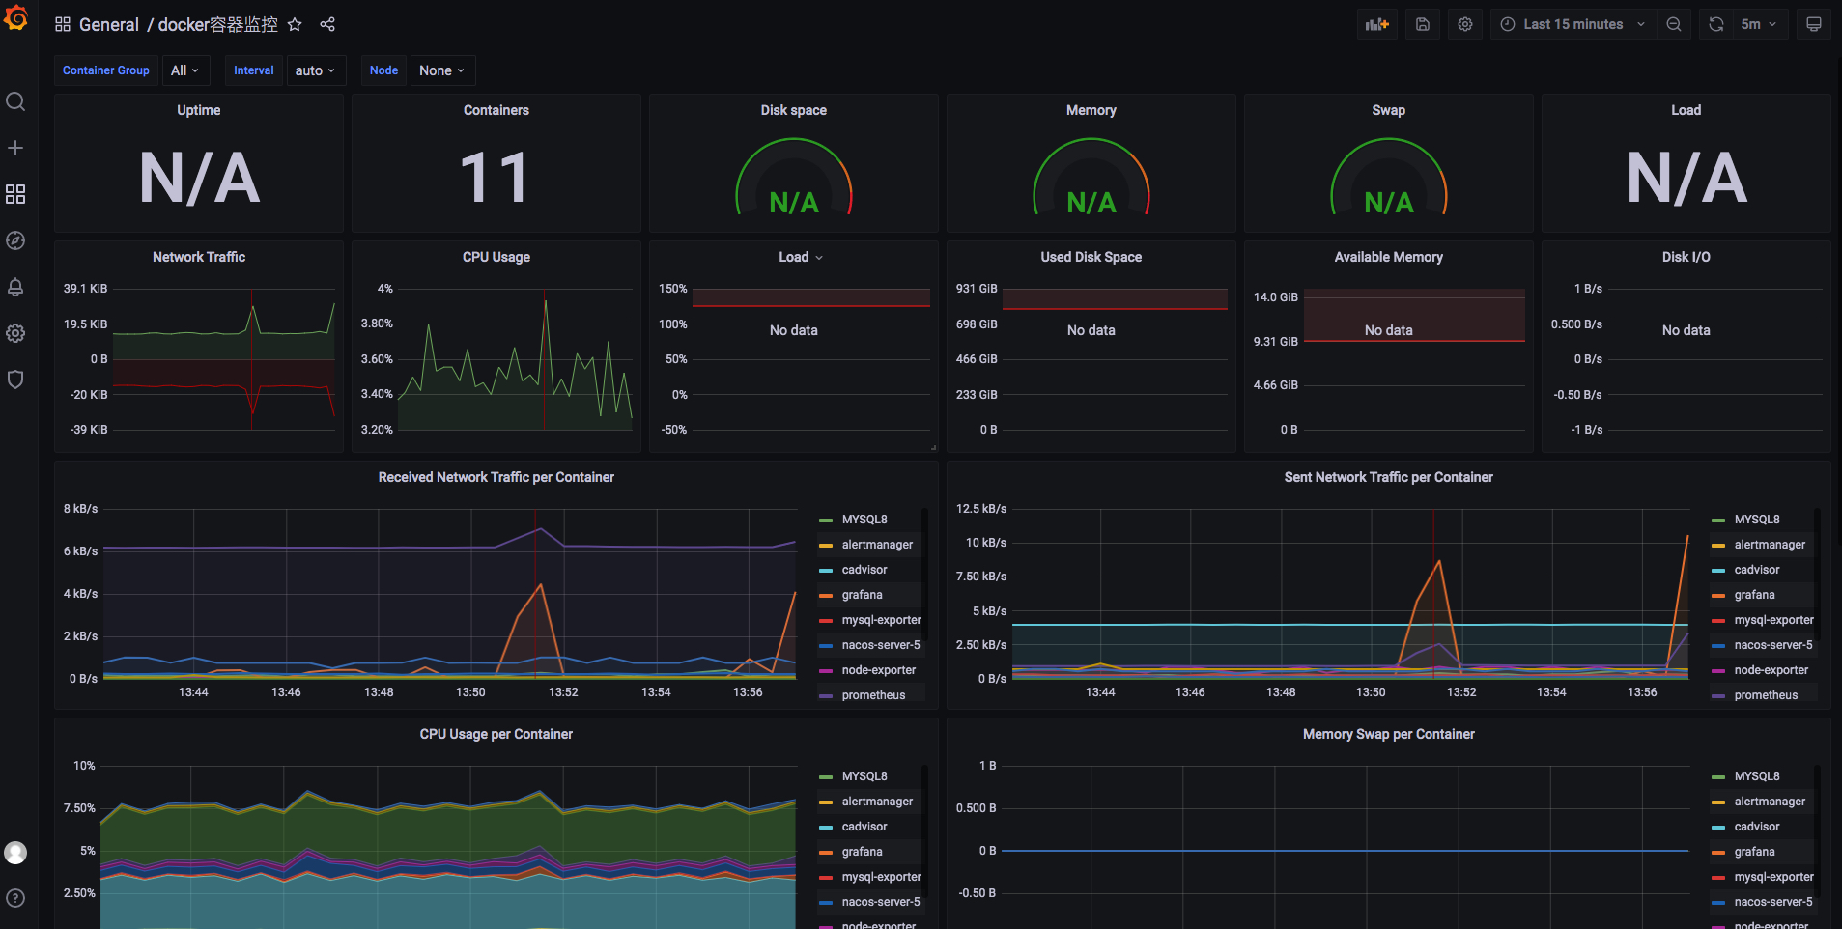This screenshot has height=929, width=1842.
Task: Share the dashboard with share icon
Action: [x=327, y=24]
